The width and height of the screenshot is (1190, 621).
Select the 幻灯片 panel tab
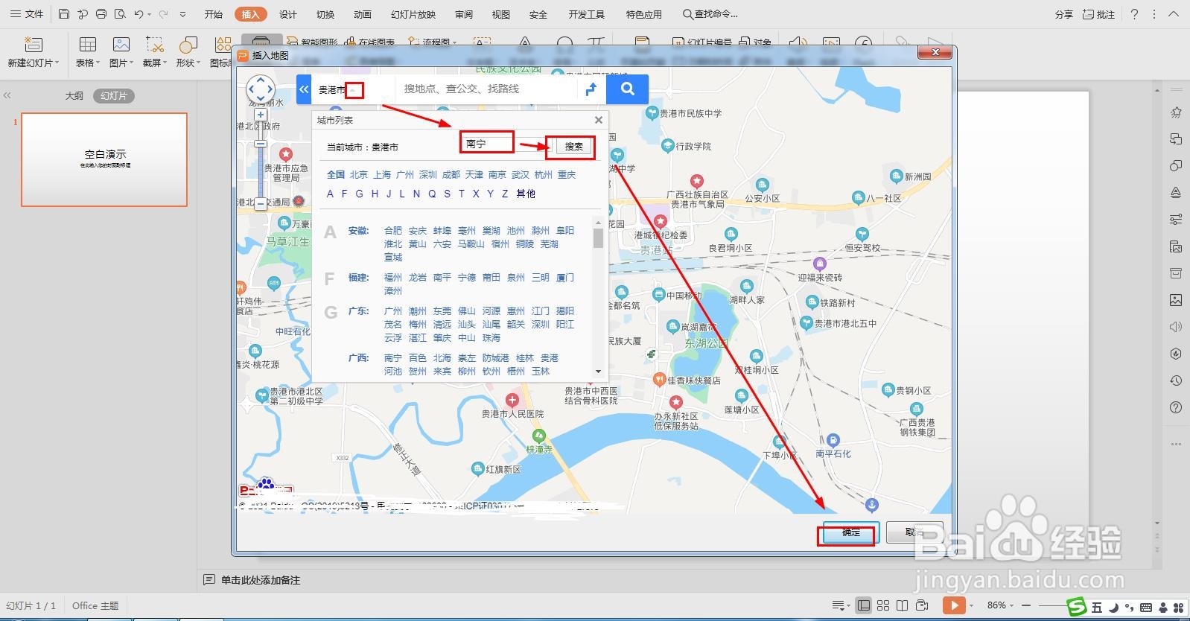point(114,96)
